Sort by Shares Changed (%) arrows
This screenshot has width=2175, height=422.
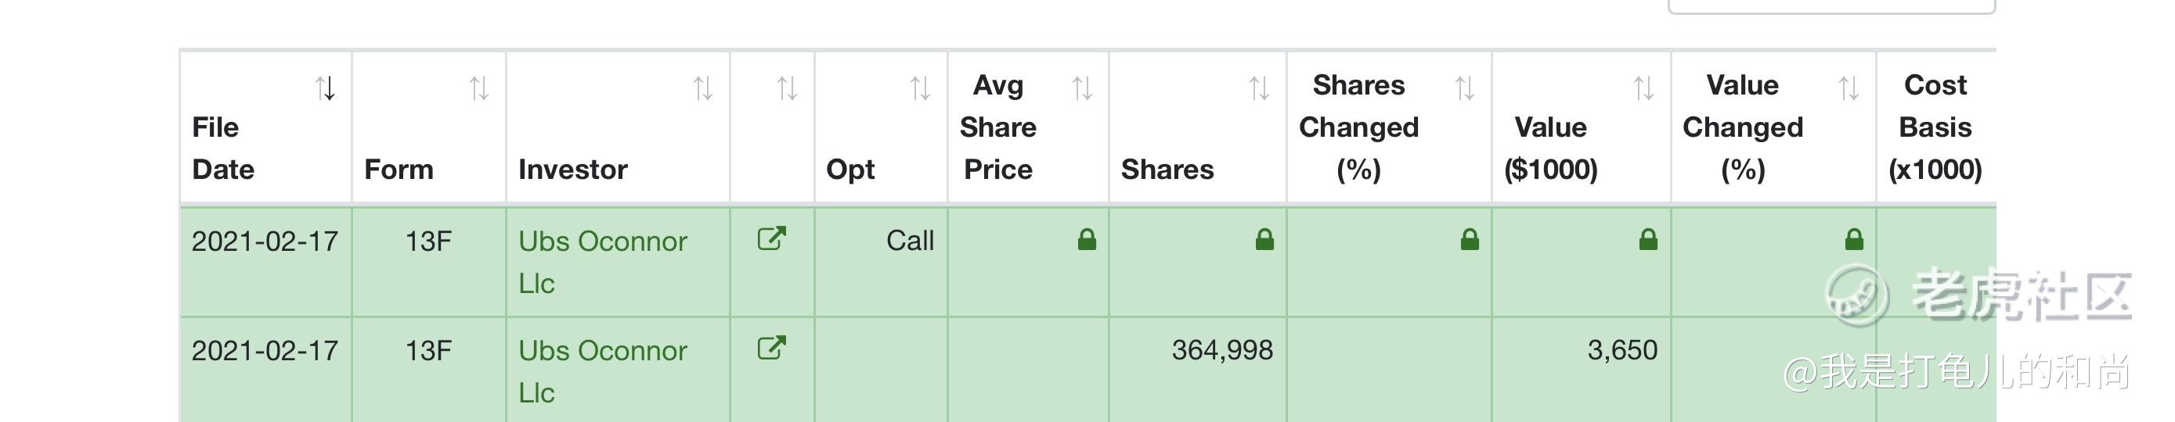[x=1465, y=88]
